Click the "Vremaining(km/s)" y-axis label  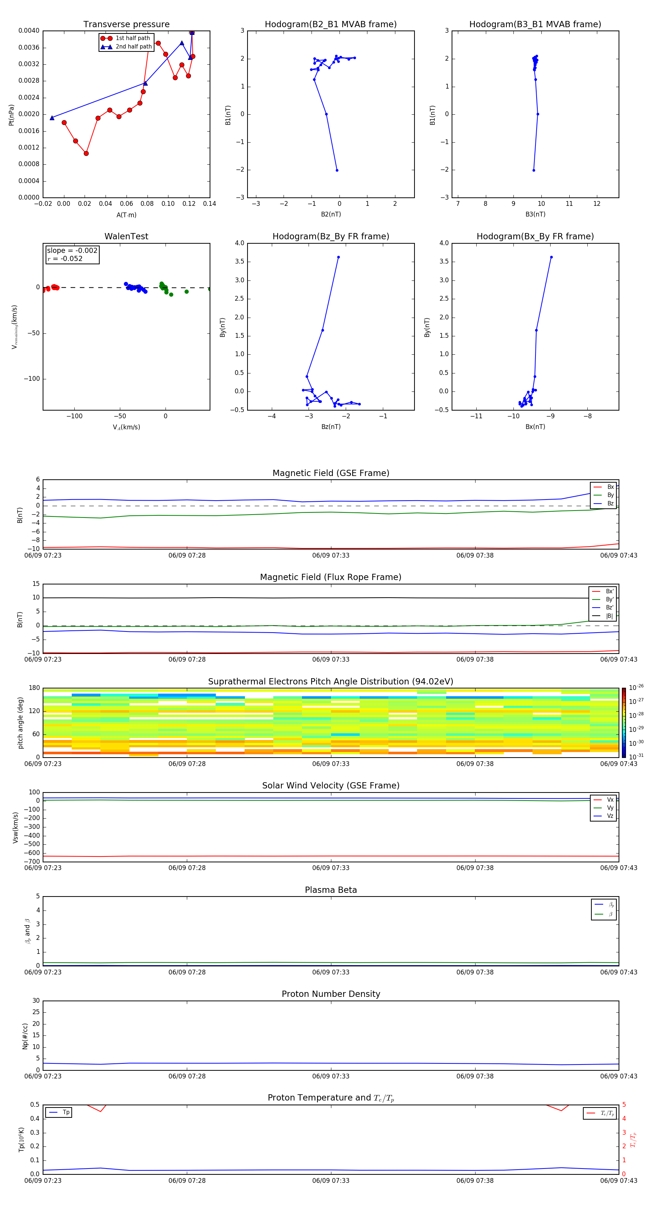[x=15, y=327]
